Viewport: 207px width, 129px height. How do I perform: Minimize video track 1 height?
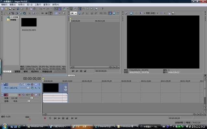pos(2,84)
